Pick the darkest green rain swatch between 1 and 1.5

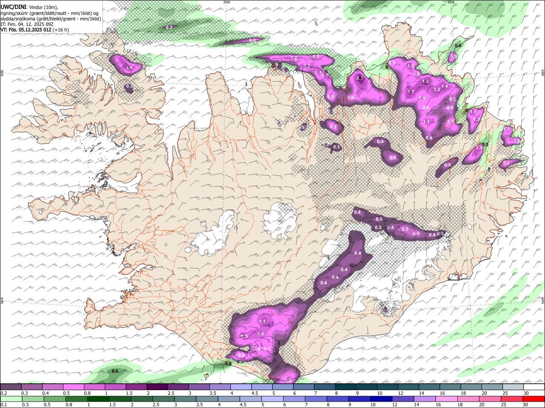98,399
